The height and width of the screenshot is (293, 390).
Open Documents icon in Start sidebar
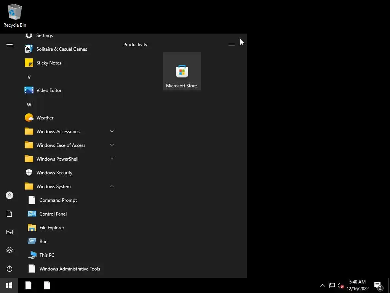[10, 214]
